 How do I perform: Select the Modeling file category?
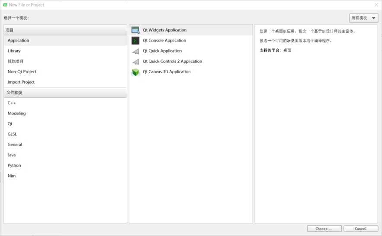[65, 113]
